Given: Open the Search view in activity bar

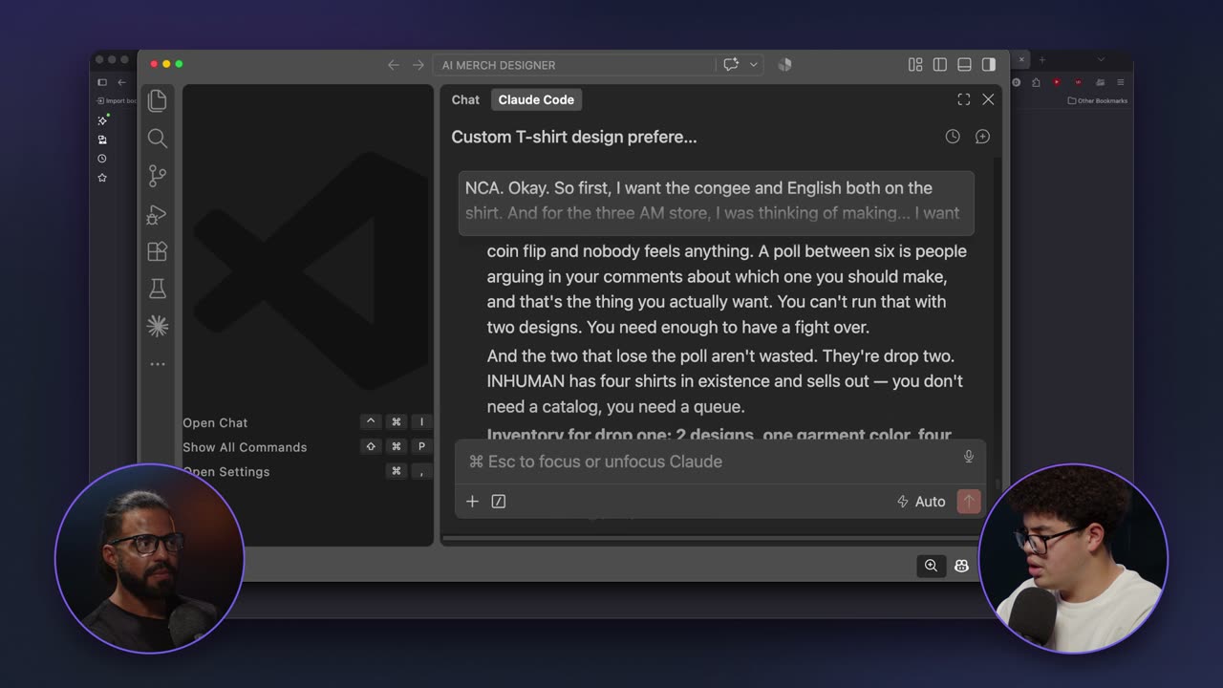Looking at the screenshot, I should tap(158, 139).
